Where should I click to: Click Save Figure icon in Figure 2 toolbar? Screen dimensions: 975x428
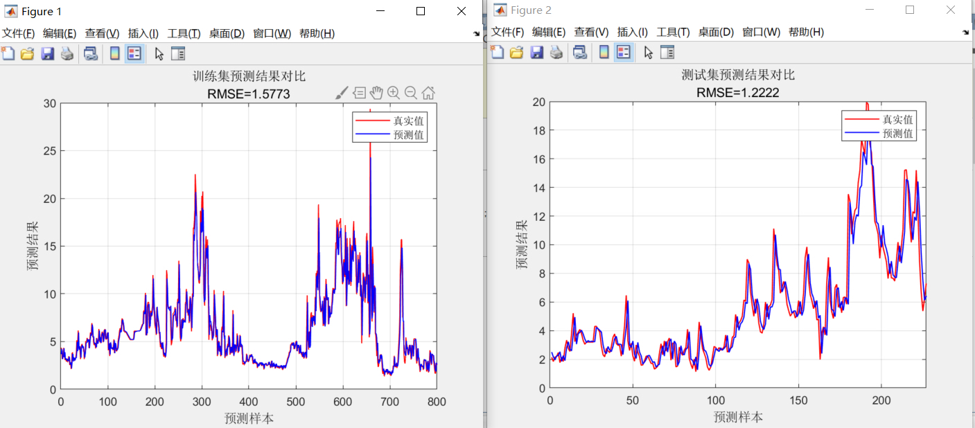536,52
